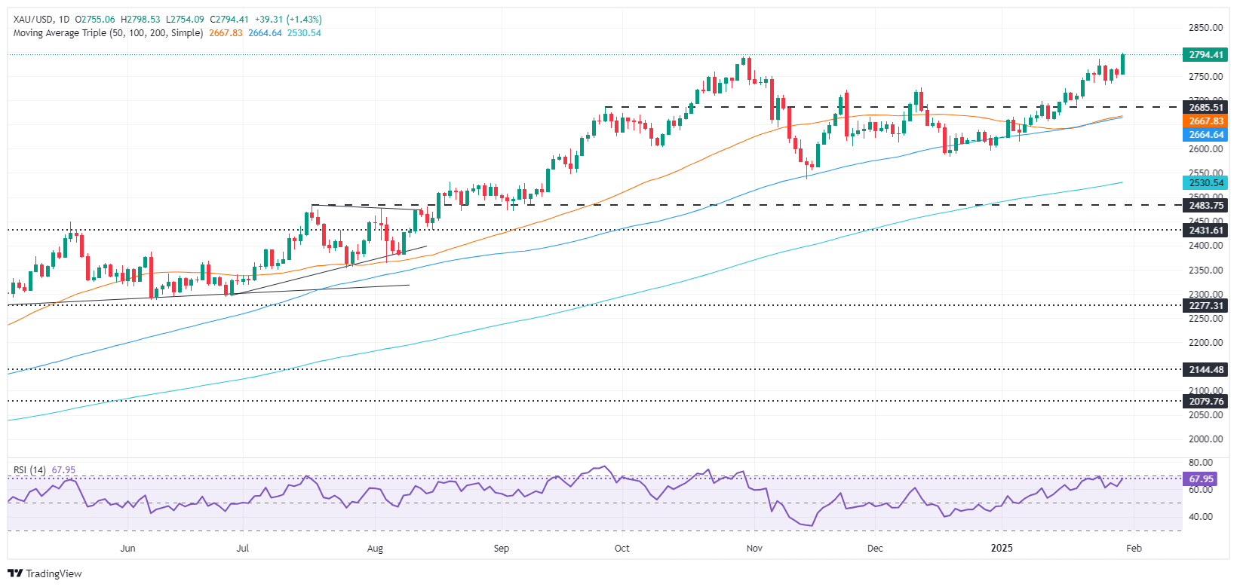The height and width of the screenshot is (587, 1237).
Task: Click the 2850.00 price axis label
Action: [1205, 28]
